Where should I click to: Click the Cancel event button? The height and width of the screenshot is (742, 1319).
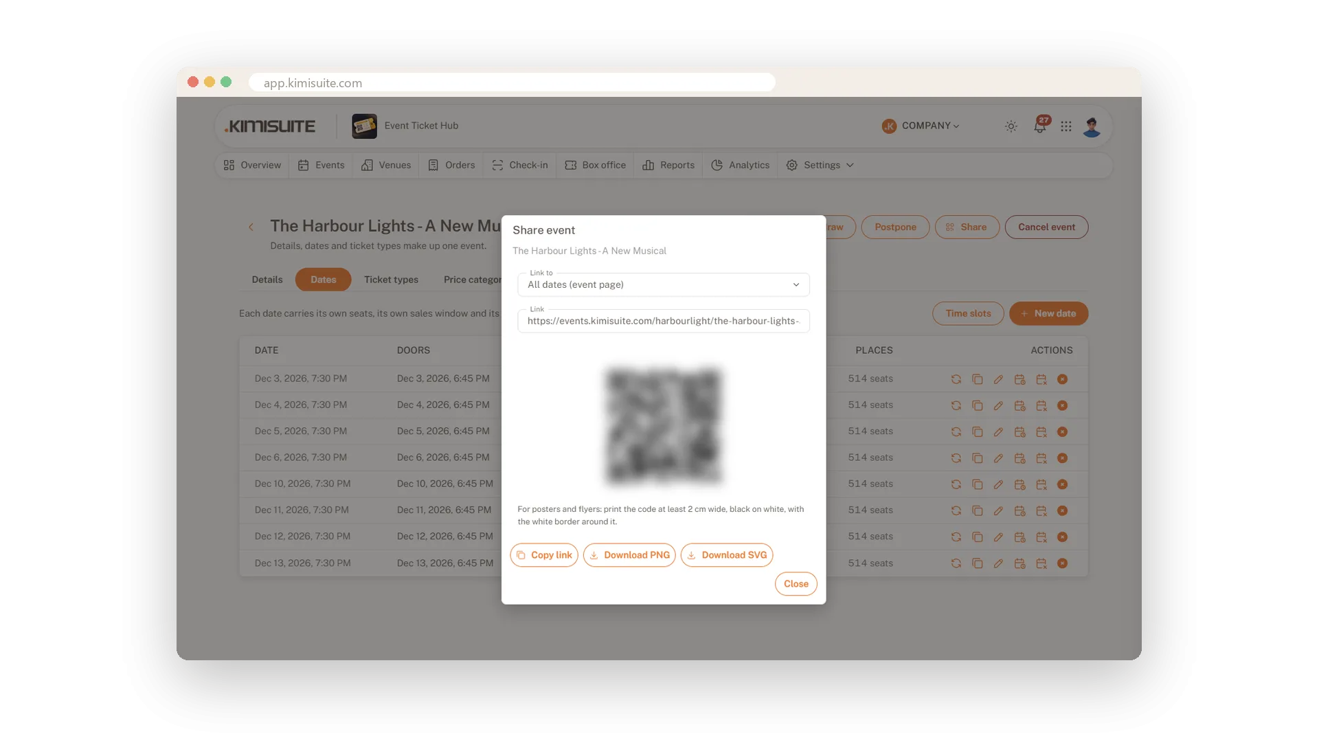point(1046,227)
